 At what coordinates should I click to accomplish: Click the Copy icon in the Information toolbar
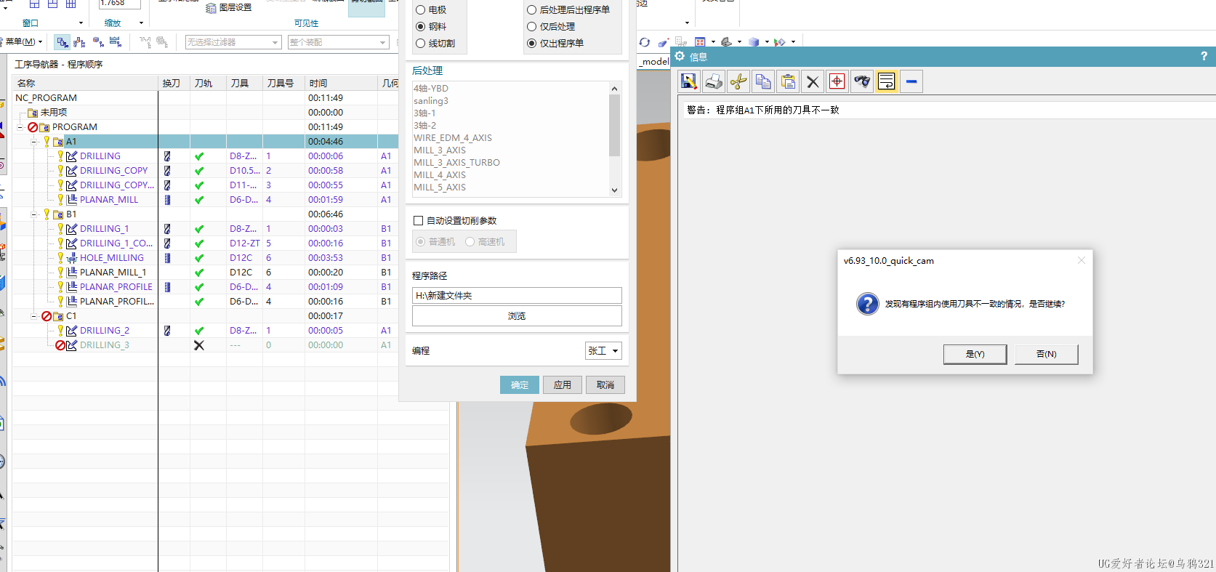[763, 81]
